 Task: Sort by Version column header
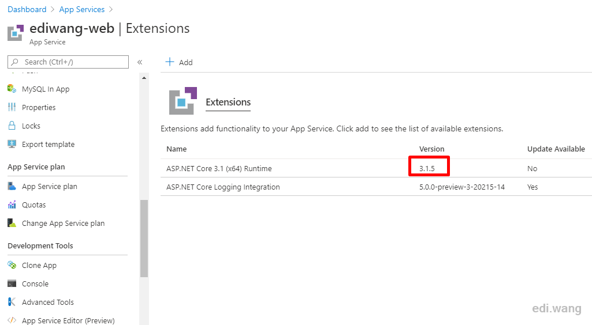point(431,149)
